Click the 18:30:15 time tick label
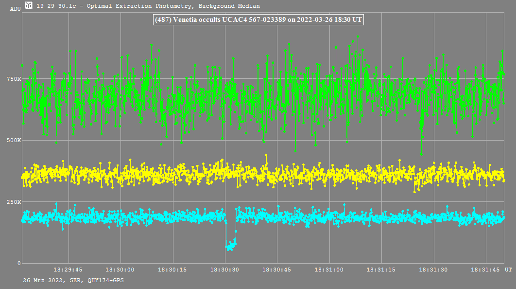The height and width of the screenshot is (289, 516). [172, 270]
